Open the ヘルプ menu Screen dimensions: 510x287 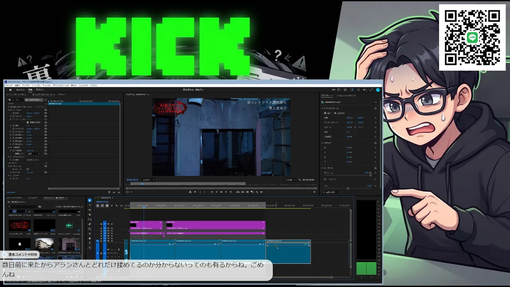pos(93,85)
